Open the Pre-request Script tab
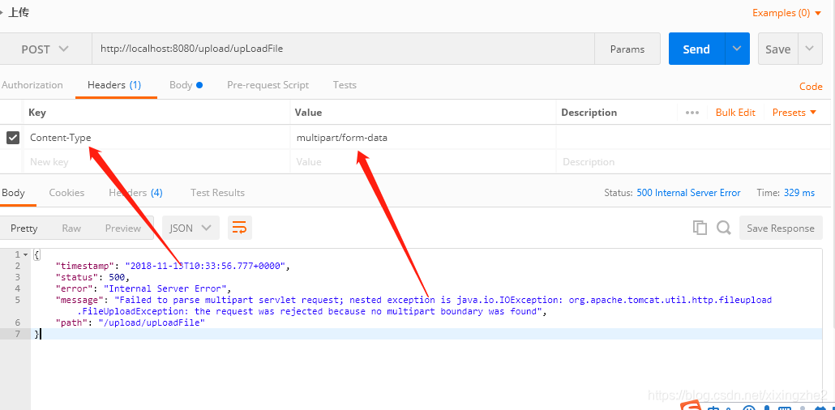 268,85
